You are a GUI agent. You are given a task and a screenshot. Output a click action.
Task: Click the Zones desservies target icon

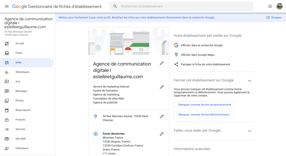tap(96, 134)
